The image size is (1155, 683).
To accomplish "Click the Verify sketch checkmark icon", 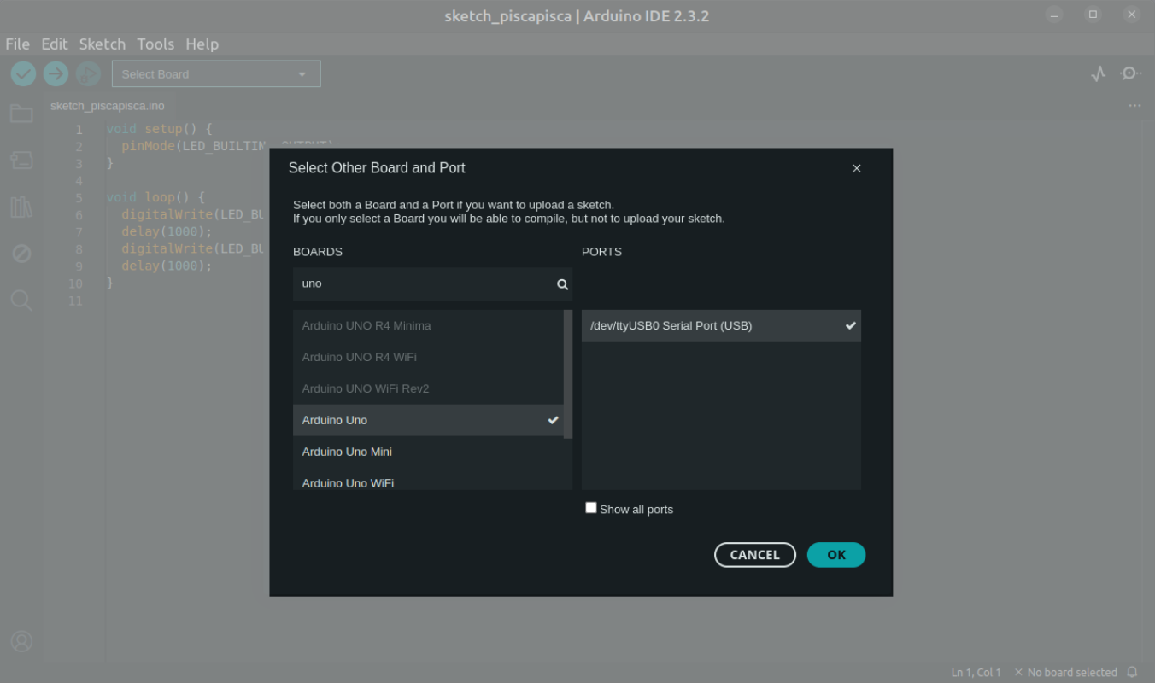I will point(23,74).
